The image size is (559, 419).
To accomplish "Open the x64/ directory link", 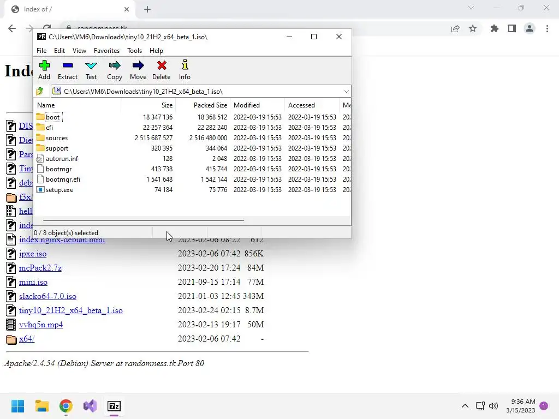I will pyautogui.click(x=27, y=339).
